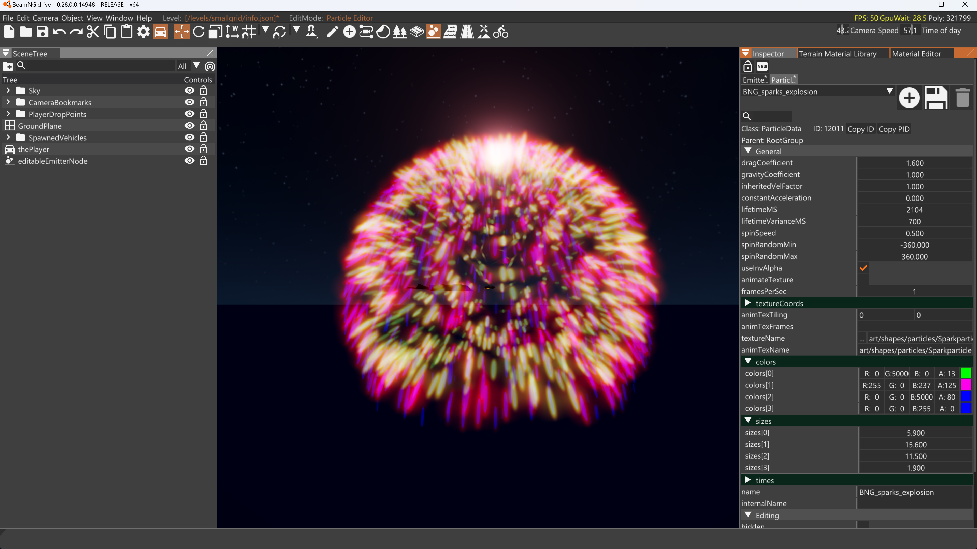Redo the last action
Viewport: 977px width, 549px height.
[x=76, y=32]
